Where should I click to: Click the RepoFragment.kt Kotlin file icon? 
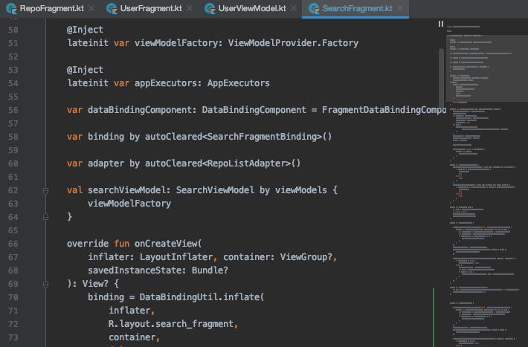click(x=12, y=8)
